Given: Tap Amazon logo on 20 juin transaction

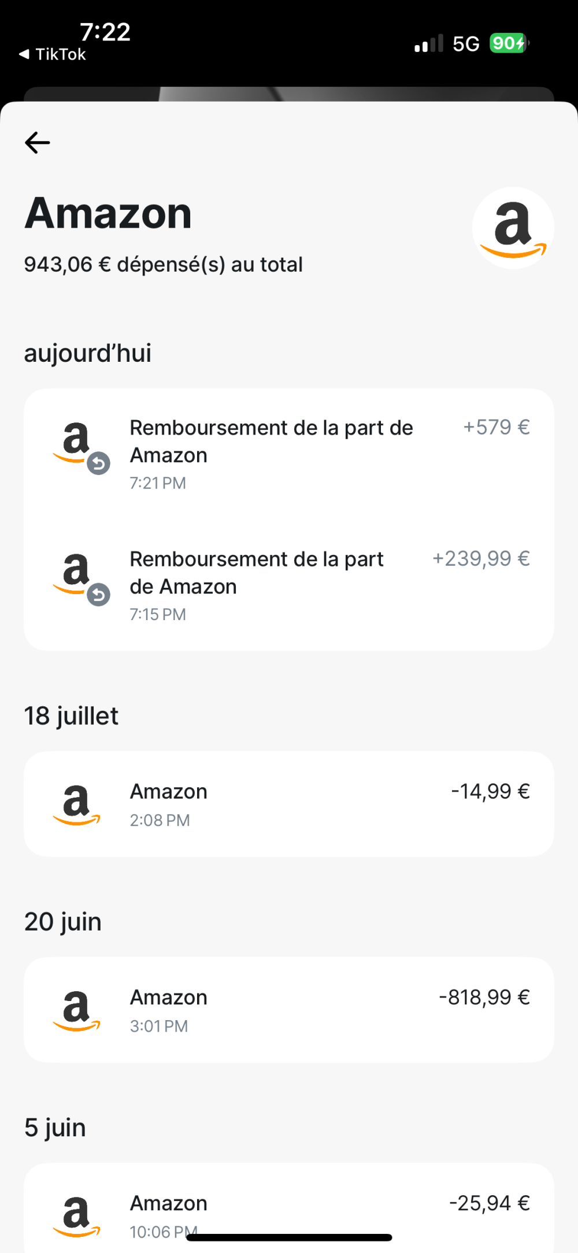Looking at the screenshot, I should click(76, 1010).
